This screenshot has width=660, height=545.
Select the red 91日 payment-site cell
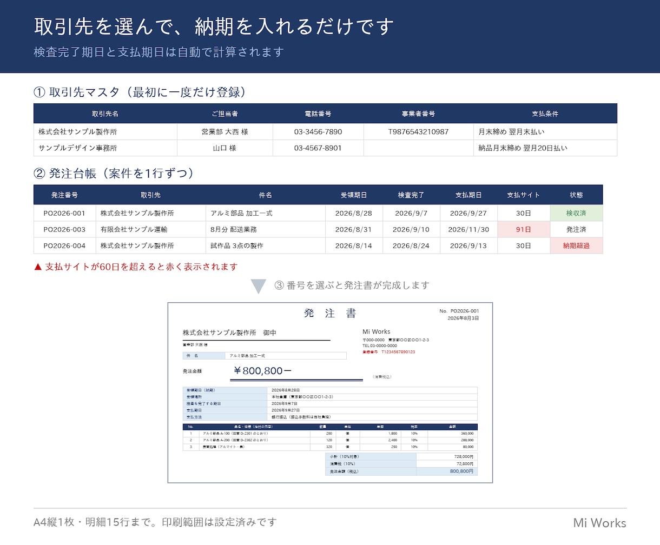click(523, 229)
